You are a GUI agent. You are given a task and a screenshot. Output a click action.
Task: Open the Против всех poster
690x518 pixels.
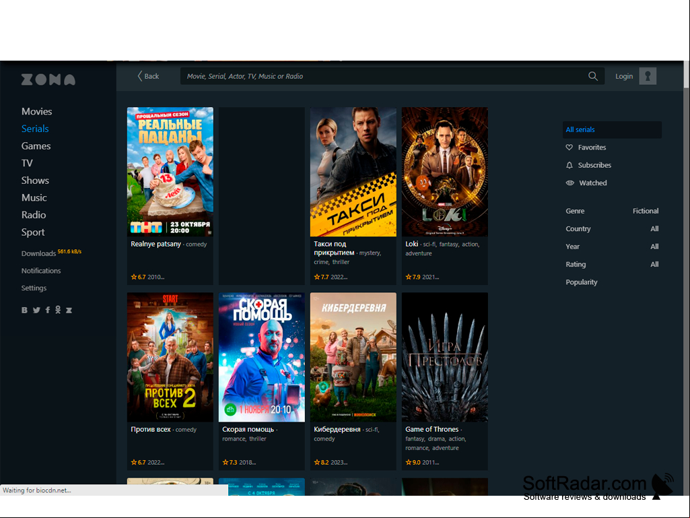[x=170, y=357]
